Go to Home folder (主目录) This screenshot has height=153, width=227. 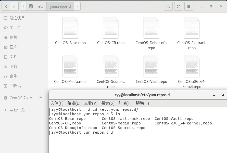24,28
